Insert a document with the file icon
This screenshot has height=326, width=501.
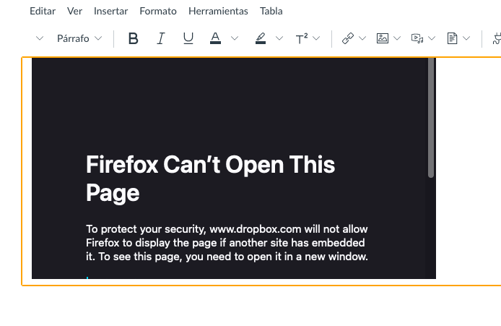pyautogui.click(x=452, y=38)
